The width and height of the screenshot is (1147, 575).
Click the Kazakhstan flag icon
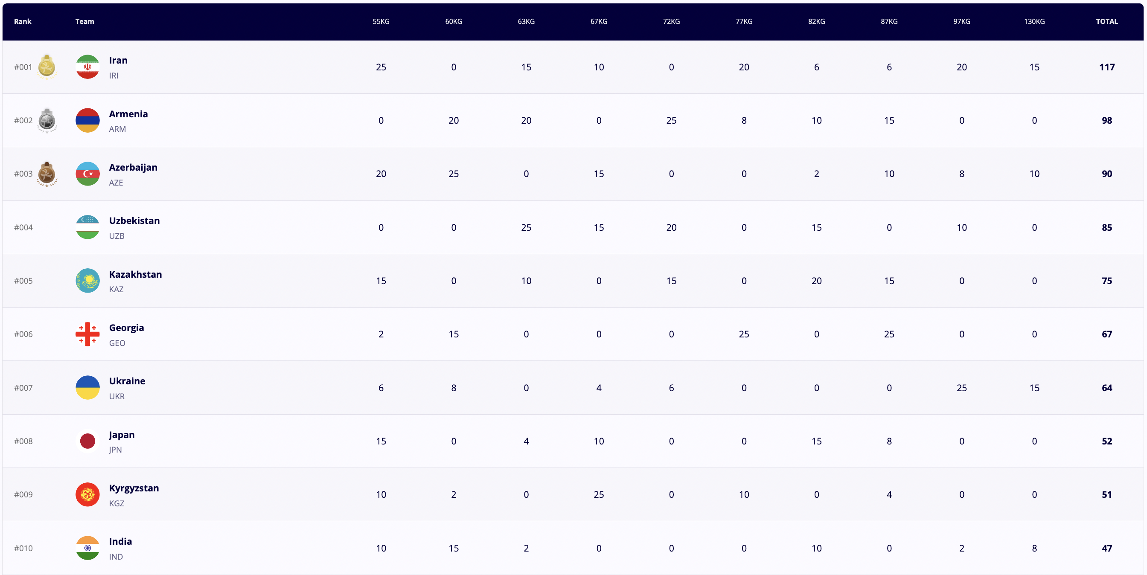coord(87,280)
